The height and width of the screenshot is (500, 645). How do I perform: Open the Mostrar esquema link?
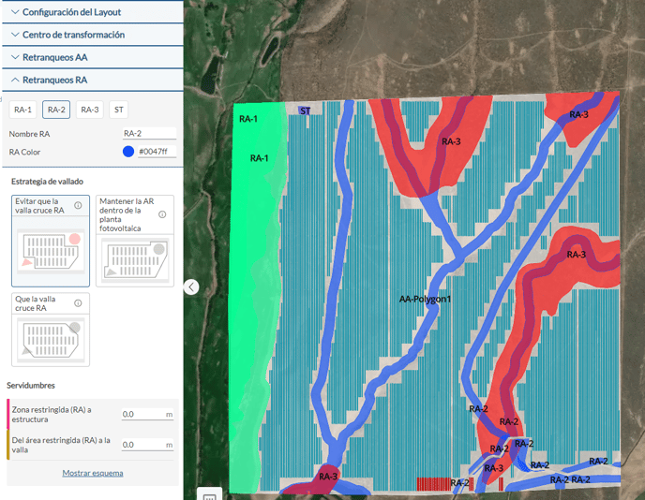point(92,473)
